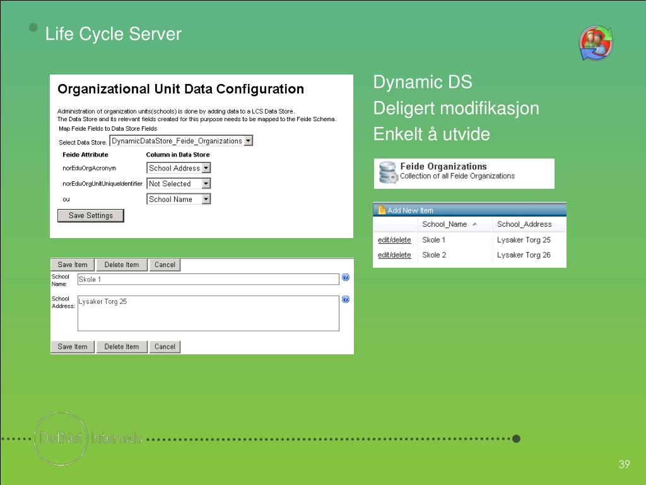Click edit/delete link for Skole 1
The image size is (646, 485).
(394, 239)
